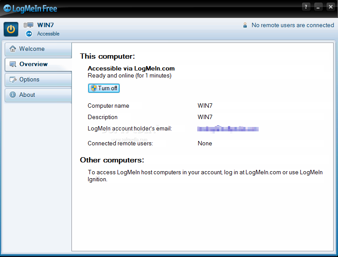This screenshot has width=338, height=257.
Task: Click the shield icon on Turn off button
Action: [x=94, y=88]
